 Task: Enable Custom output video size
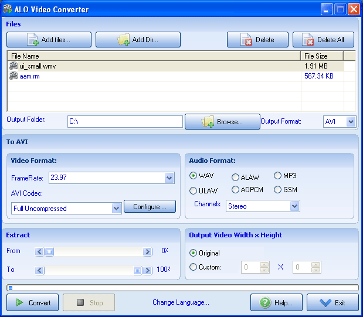click(194, 267)
